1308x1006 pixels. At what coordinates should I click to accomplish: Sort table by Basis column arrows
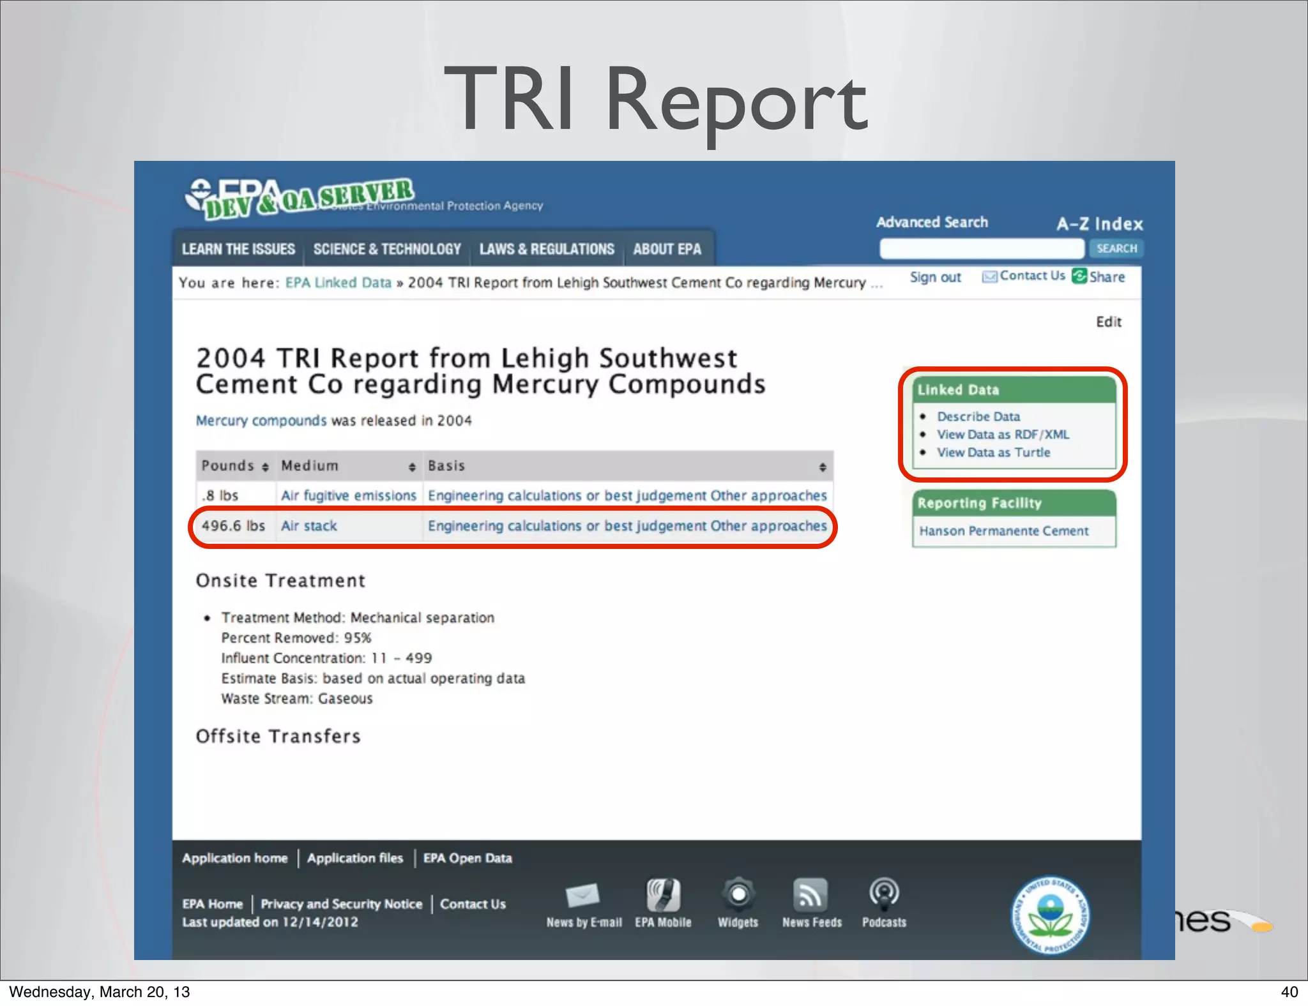(823, 467)
